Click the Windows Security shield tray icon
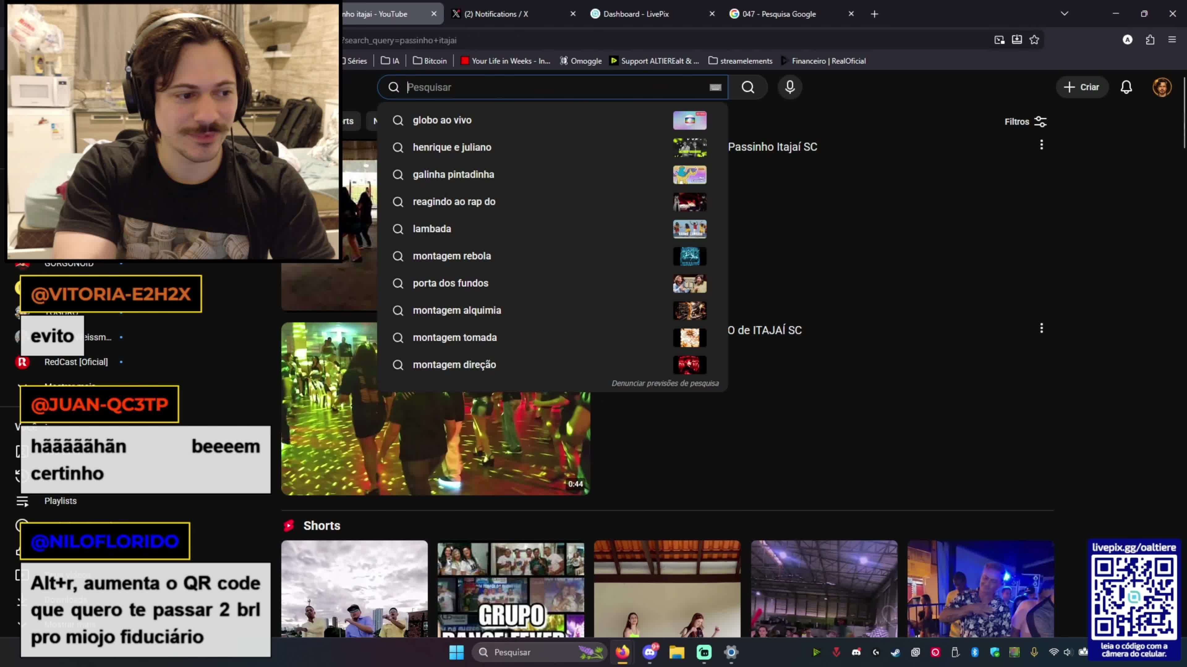This screenshot has width=1187, height=667. 995,652
